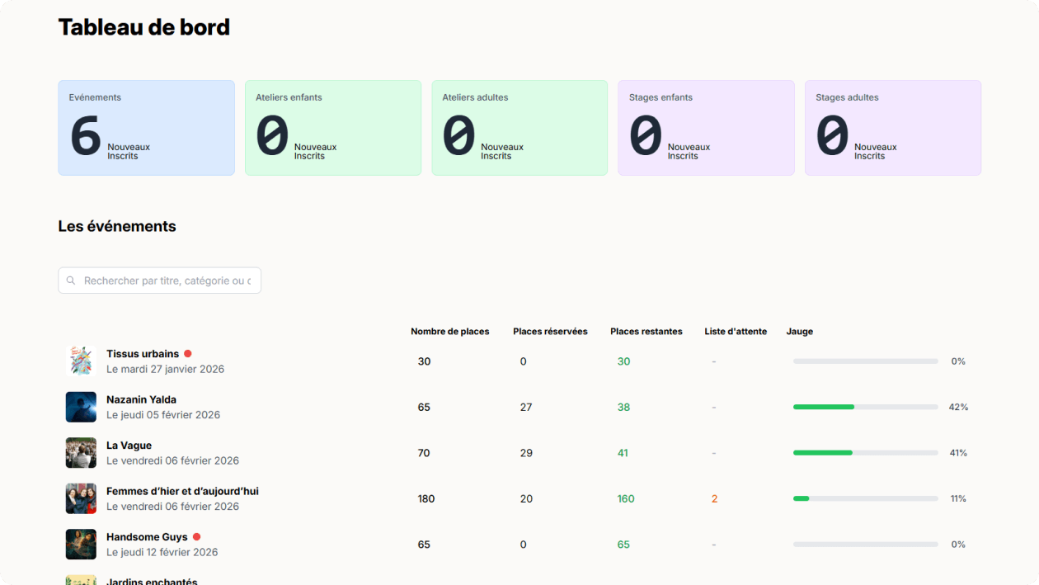Open the Nazanin Yalda event thumbnail

[81, 407]
